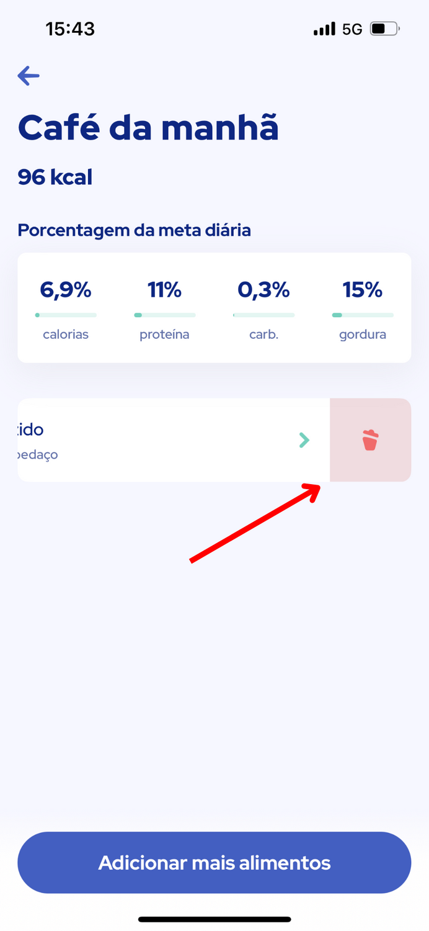Viewport: 429px width, 931px height.
Task: Tap the Café da manhã title
Action: 148,127
